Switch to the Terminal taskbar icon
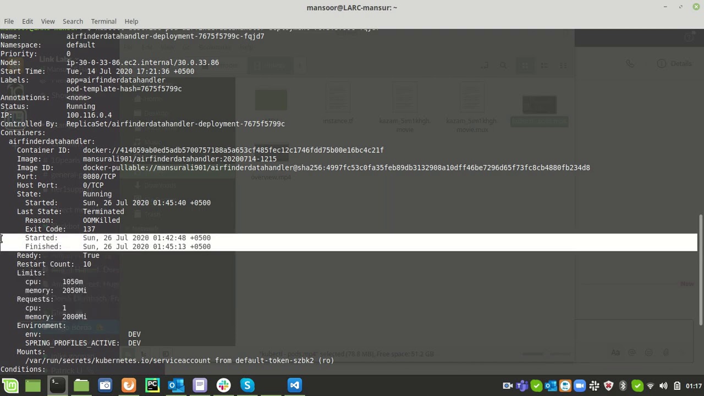Screen dimensions: 704x396 click(x=57, y=386)
